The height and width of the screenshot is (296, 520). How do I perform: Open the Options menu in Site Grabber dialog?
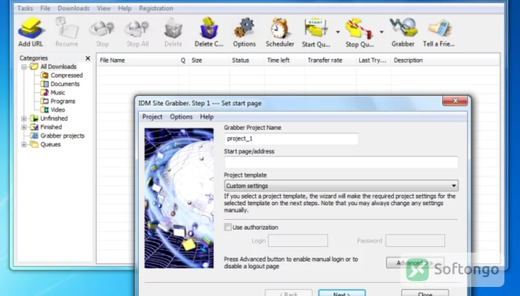[x=181, y=117]
